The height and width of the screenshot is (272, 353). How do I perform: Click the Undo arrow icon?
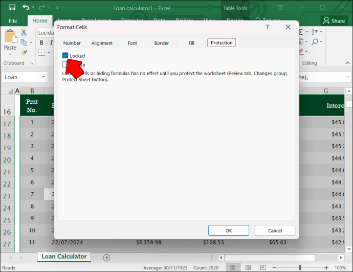[26, 8]
